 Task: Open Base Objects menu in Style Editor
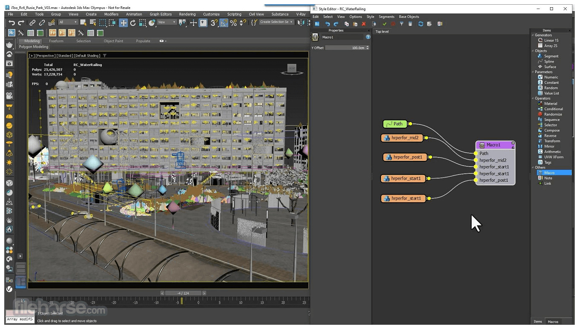[x=409, y=17]
